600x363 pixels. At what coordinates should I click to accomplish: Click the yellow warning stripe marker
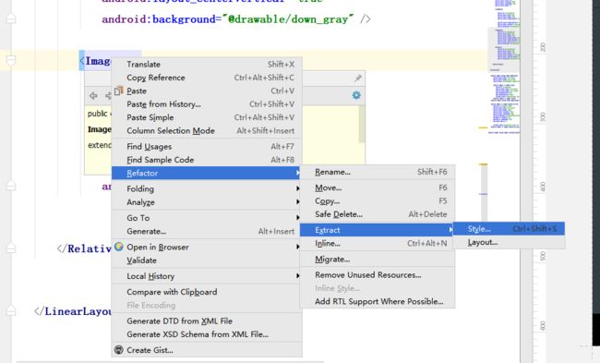[x=484, y=127]
